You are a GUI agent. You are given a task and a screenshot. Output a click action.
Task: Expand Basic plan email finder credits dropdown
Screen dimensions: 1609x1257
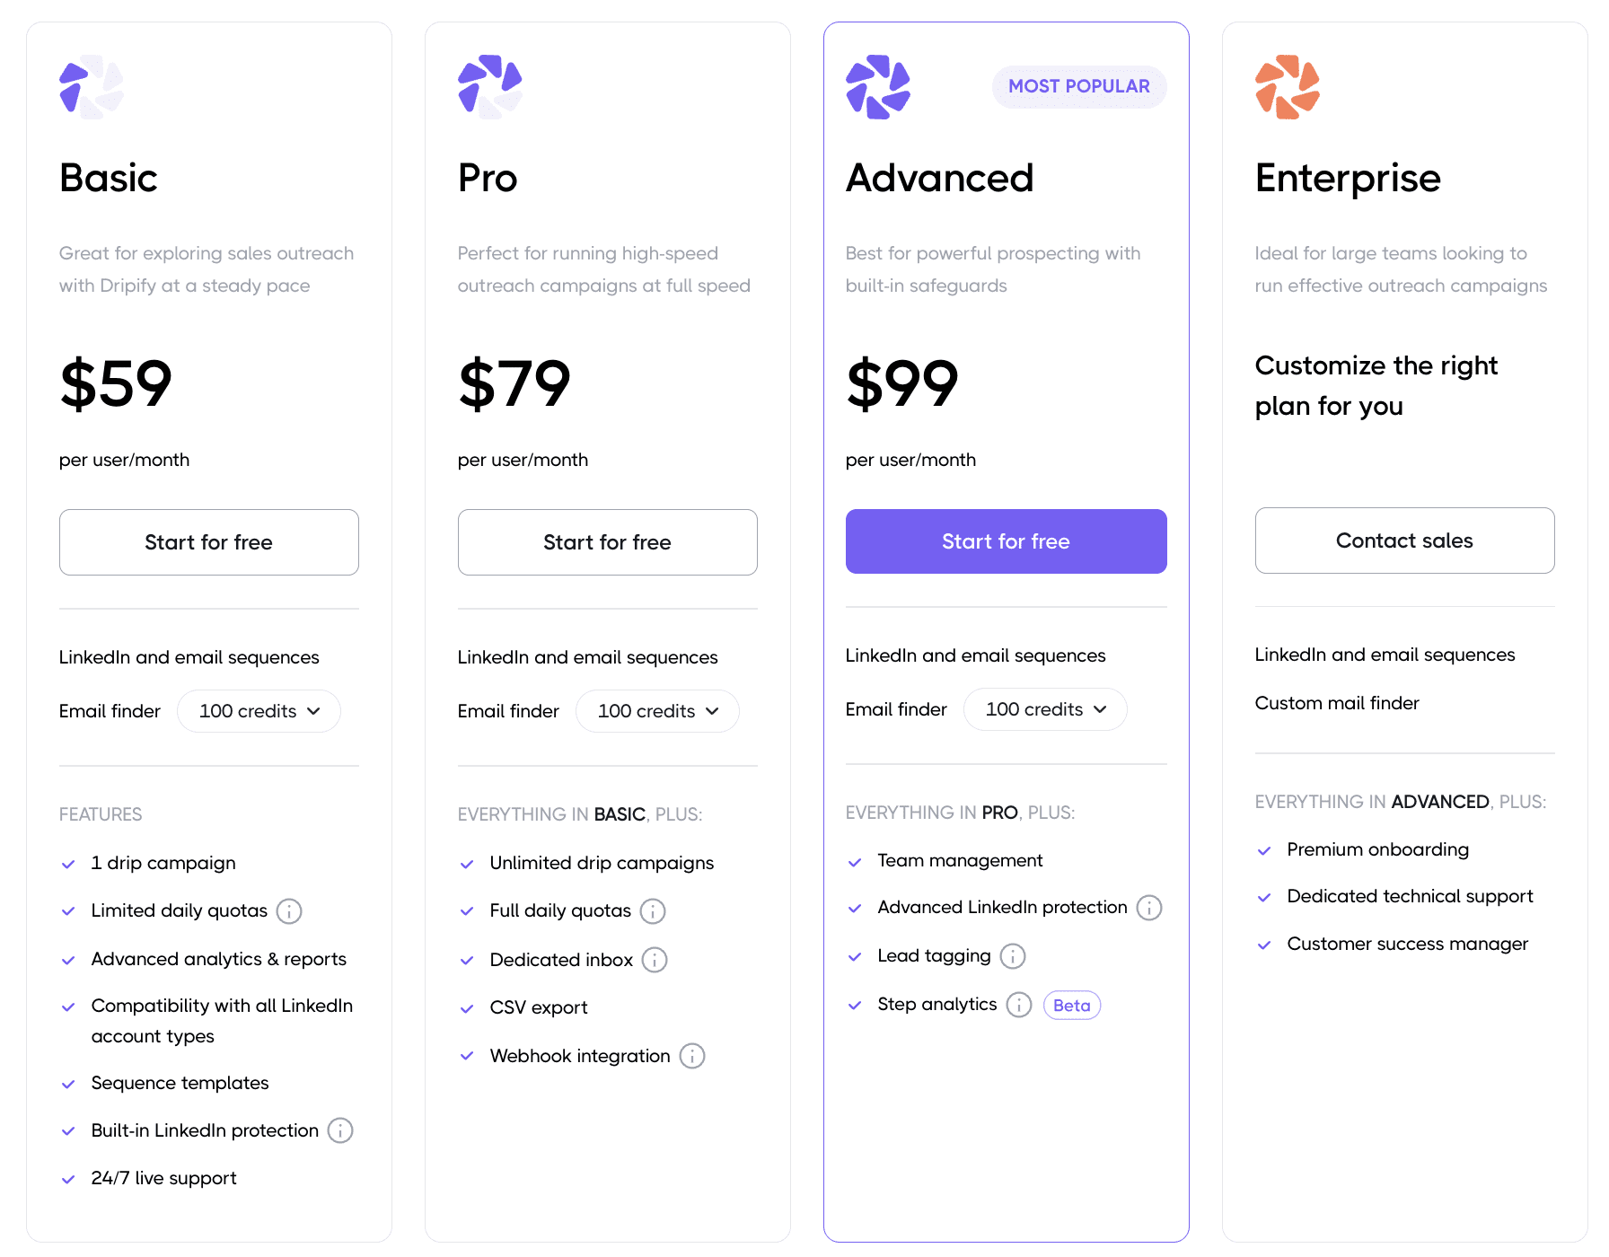(x=259, y=711)
